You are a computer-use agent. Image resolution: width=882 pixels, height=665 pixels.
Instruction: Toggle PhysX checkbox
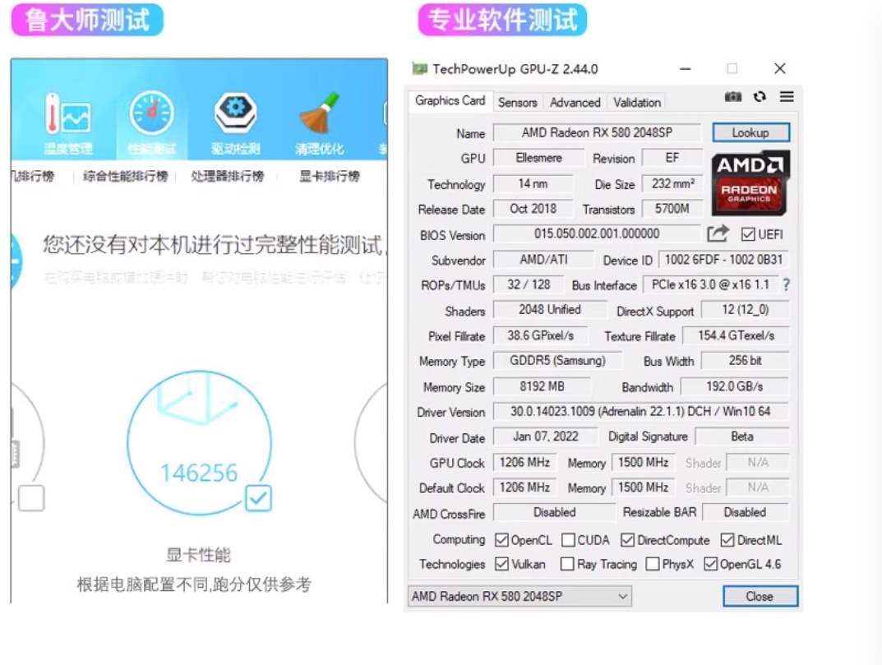point(653,564)
